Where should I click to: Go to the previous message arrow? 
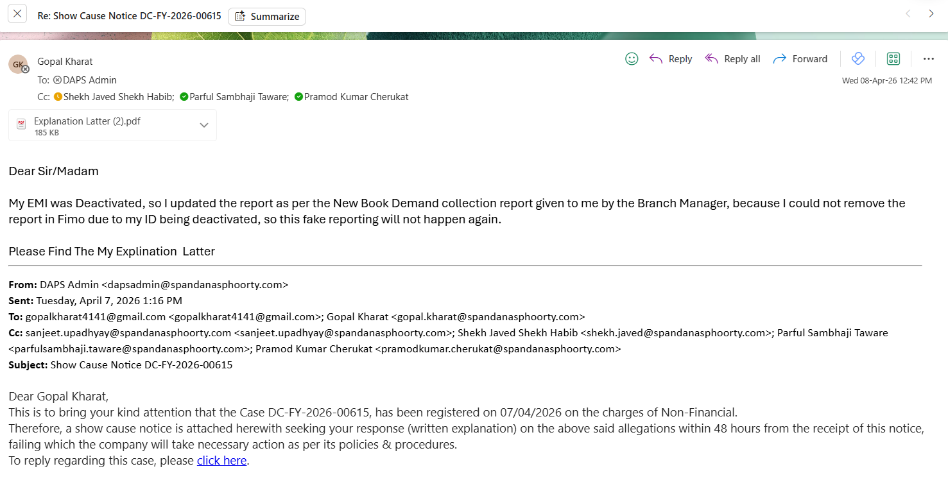click(908, 13)
